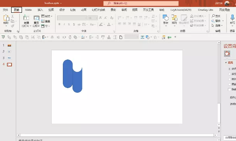
Task: Toggle Bold formatting
Action: (x=59, y=24)
